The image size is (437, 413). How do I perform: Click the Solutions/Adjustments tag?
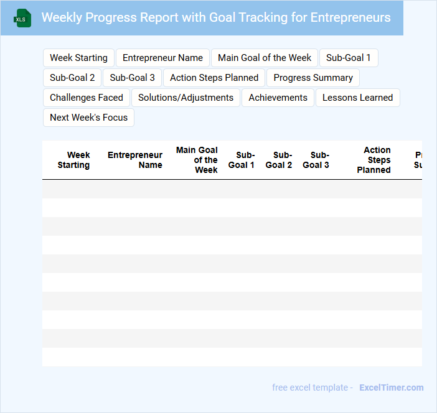(x=186, y=98)
